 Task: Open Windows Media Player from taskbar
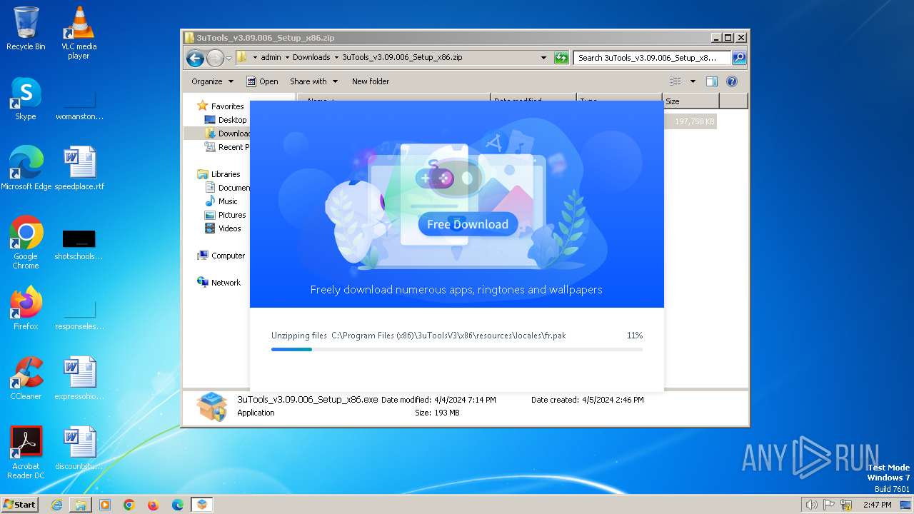click(105, 505)
